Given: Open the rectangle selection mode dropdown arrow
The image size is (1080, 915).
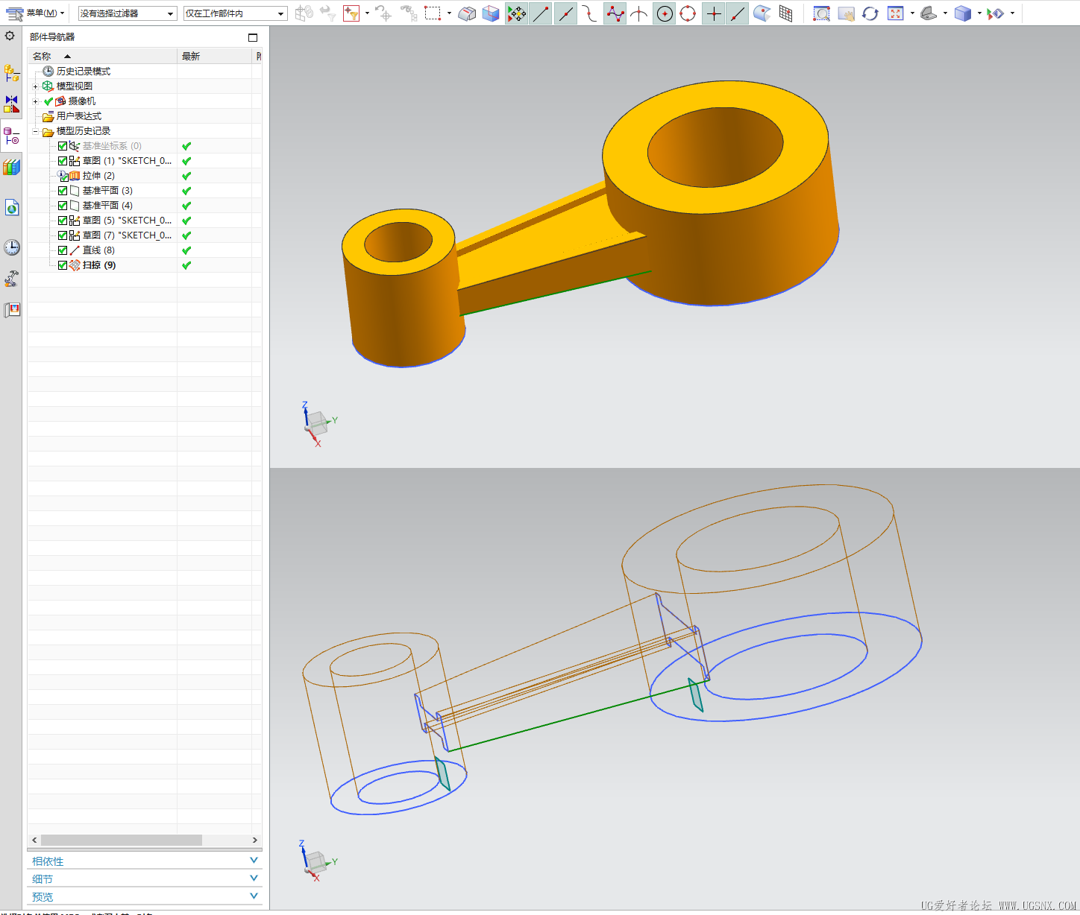Looking at the screenshot, I should (449, 13).
